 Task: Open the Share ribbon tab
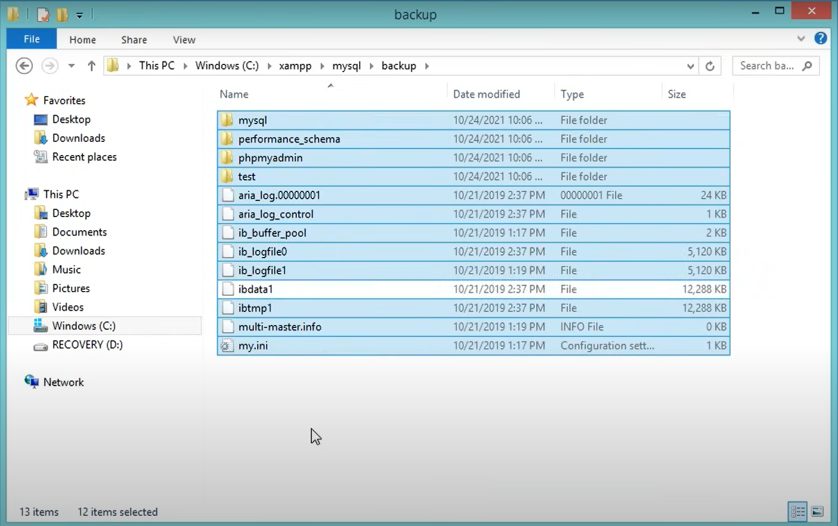click(x=134, y=39)
